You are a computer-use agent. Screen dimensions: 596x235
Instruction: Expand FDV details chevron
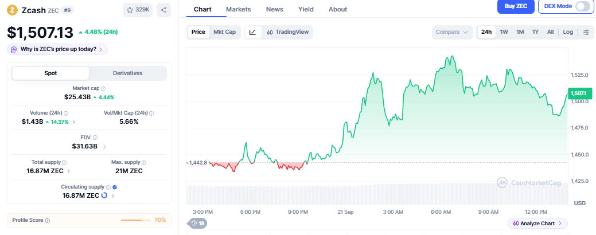(104, 147)
